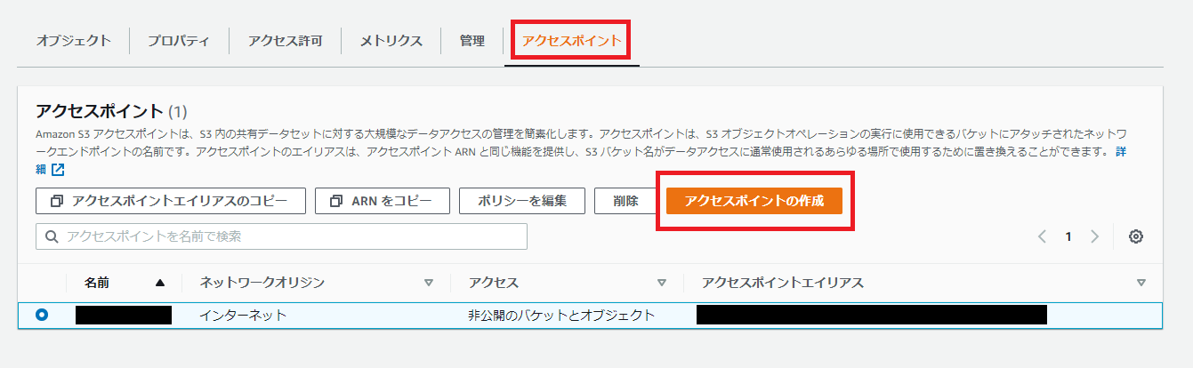
Task: Sort by 名前 column ascending arrow
Action: pos(160,283)
